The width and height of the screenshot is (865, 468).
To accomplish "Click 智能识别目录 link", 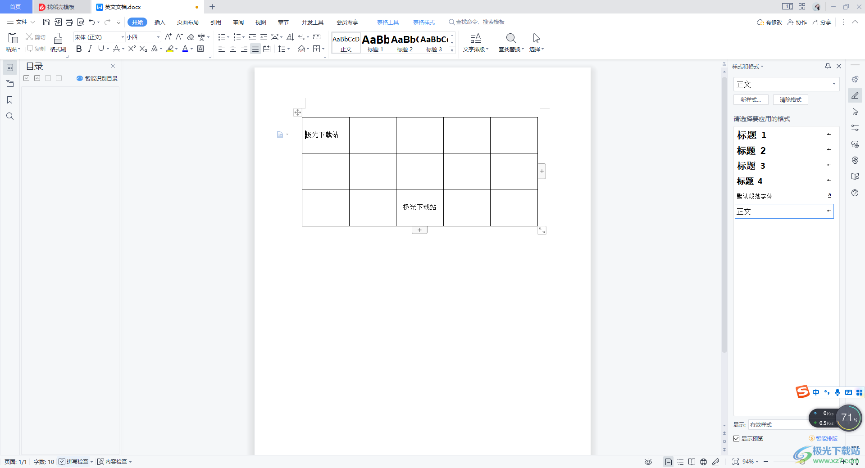I will point(97,78).
